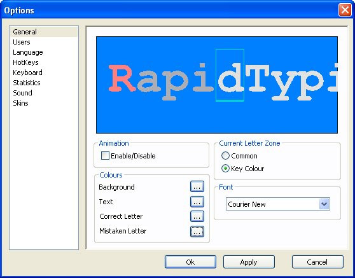Image resolution: width=355 pixels, height=278 pixels.
Task: Cancel the Options dialog
Action: click(317, 262)
